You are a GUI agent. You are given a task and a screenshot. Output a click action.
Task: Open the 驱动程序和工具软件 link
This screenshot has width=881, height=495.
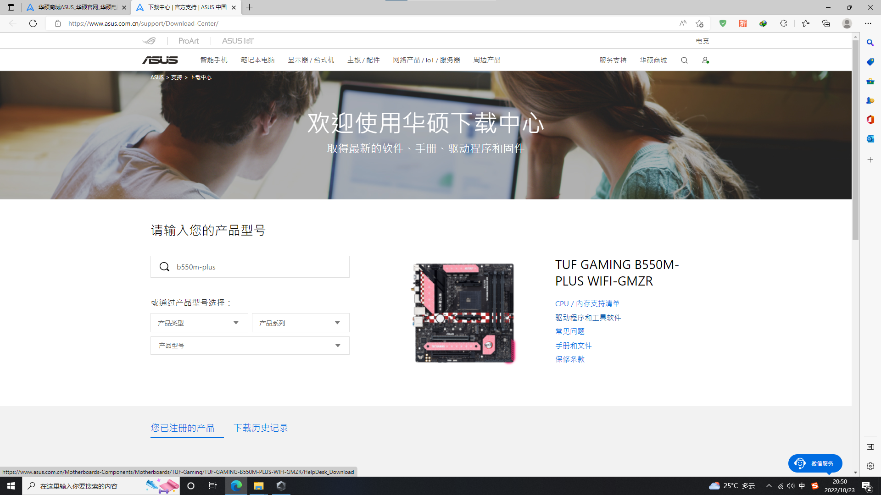click(588, 318)
